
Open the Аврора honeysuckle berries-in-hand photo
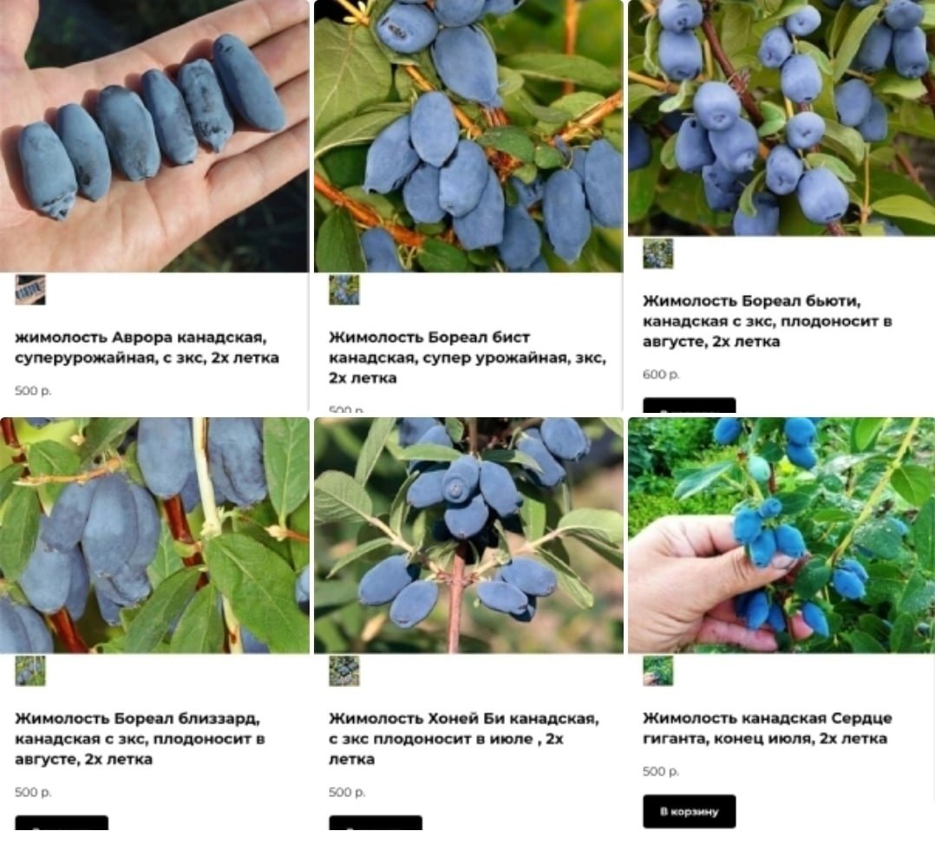pyautogui.click(x=154, y=136)
